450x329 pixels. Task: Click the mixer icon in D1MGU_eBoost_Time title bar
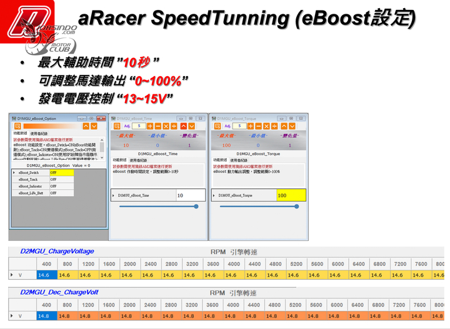113,119
